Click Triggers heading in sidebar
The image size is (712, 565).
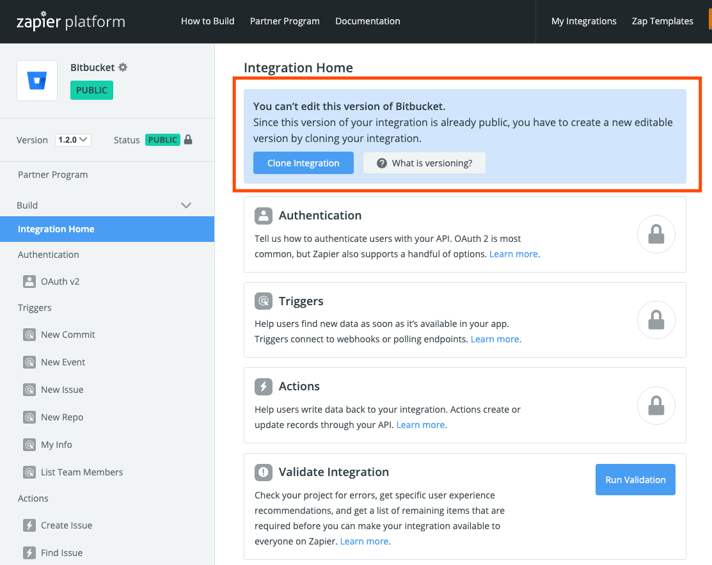click(35, 308)
